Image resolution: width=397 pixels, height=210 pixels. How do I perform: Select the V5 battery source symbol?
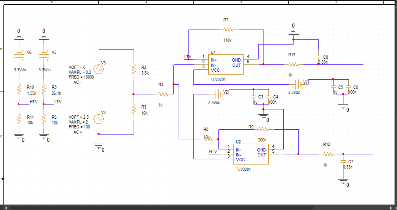point(44,55)
